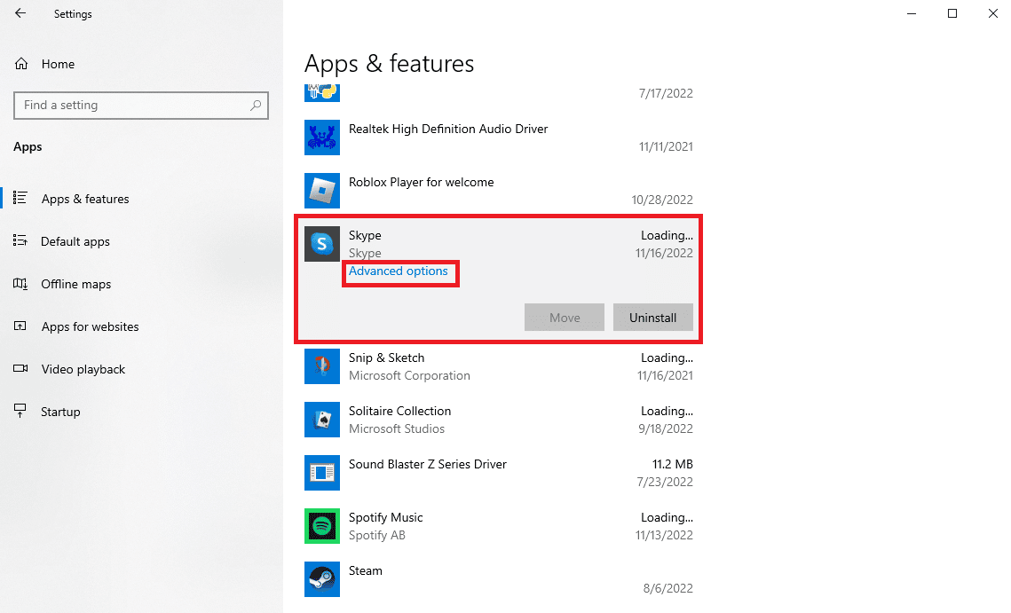Click the magnifying glass search icon
Image resolution: width=1011 pixels, height=613 pixels.
(x=256, y=105)
